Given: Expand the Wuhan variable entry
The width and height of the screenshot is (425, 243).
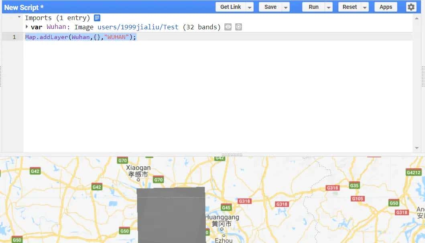Looking at the screenshot, I should tap(27, 27).
